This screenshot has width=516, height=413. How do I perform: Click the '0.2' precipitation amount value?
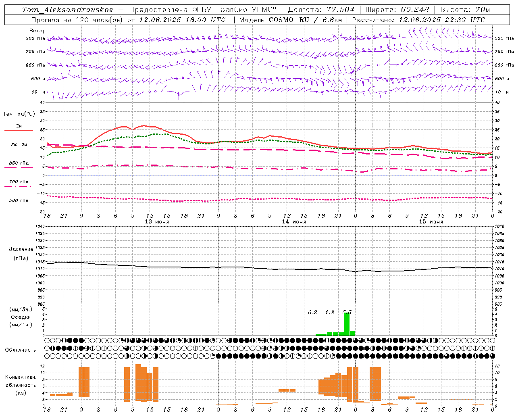click(x=312, y=313)
